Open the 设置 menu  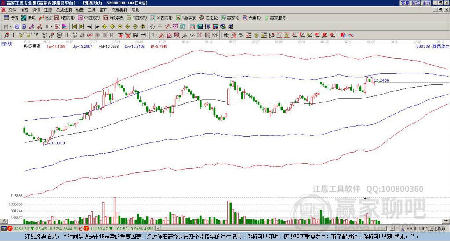(x=80, y=10)
